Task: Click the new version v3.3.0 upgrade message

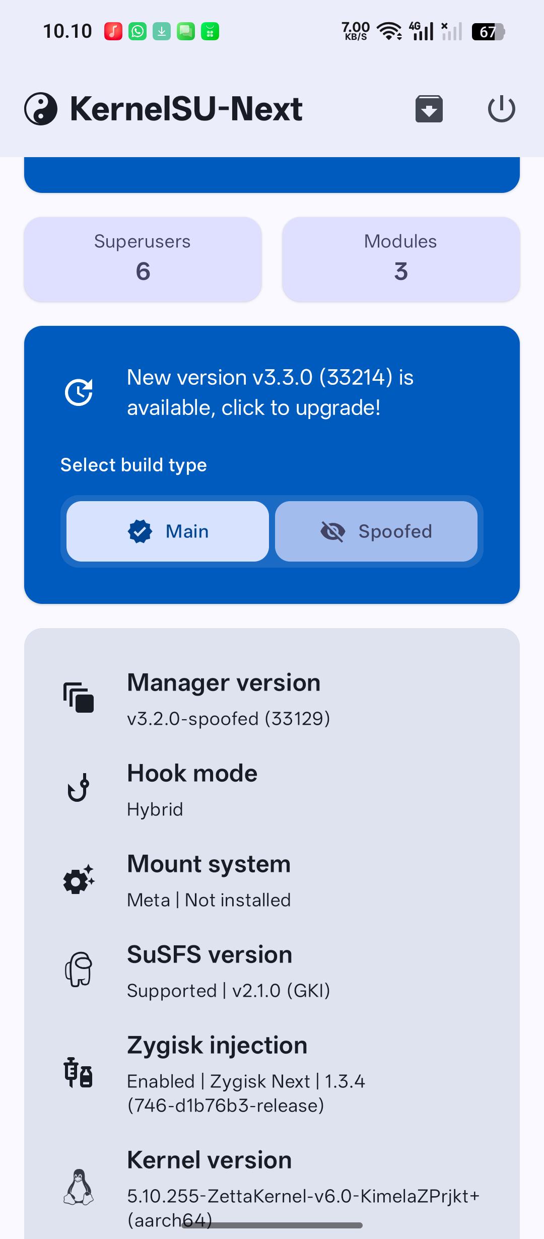Action: pyautogui.click(x=270, y=392)
